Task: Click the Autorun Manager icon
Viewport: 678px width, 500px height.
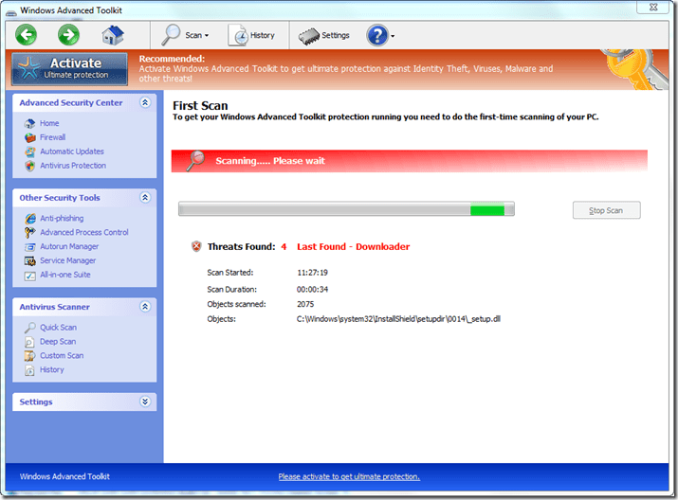Action: [x=30, y=246]
